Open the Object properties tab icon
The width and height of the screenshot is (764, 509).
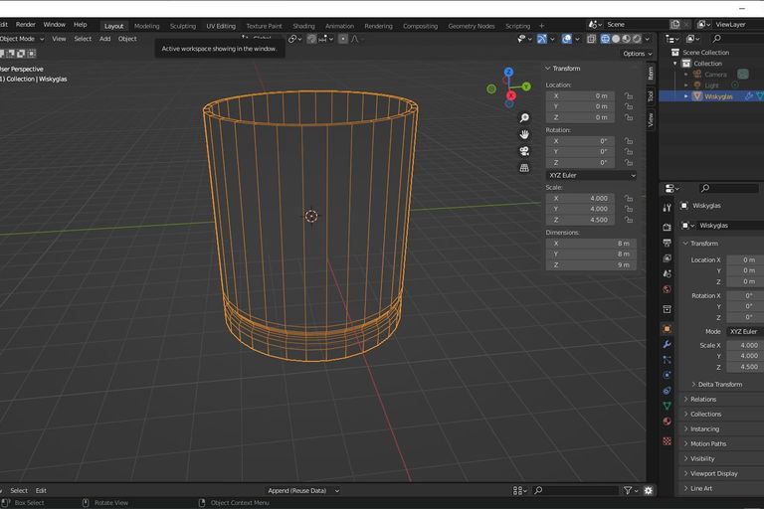(x=668, y=329)
